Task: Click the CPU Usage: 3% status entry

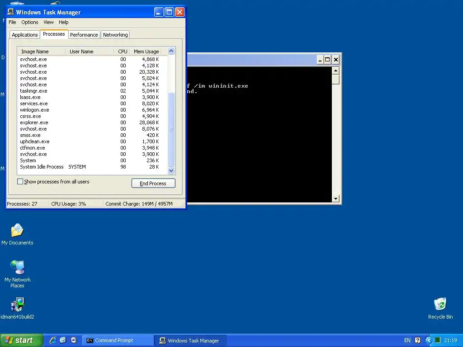Action: [76, 204]
